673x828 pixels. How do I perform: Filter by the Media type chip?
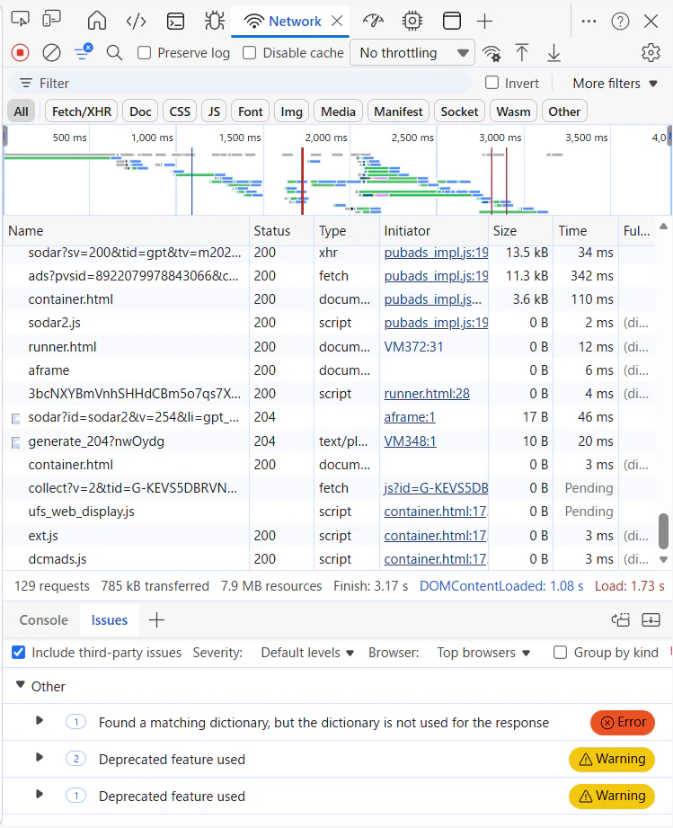coord(338,111)
